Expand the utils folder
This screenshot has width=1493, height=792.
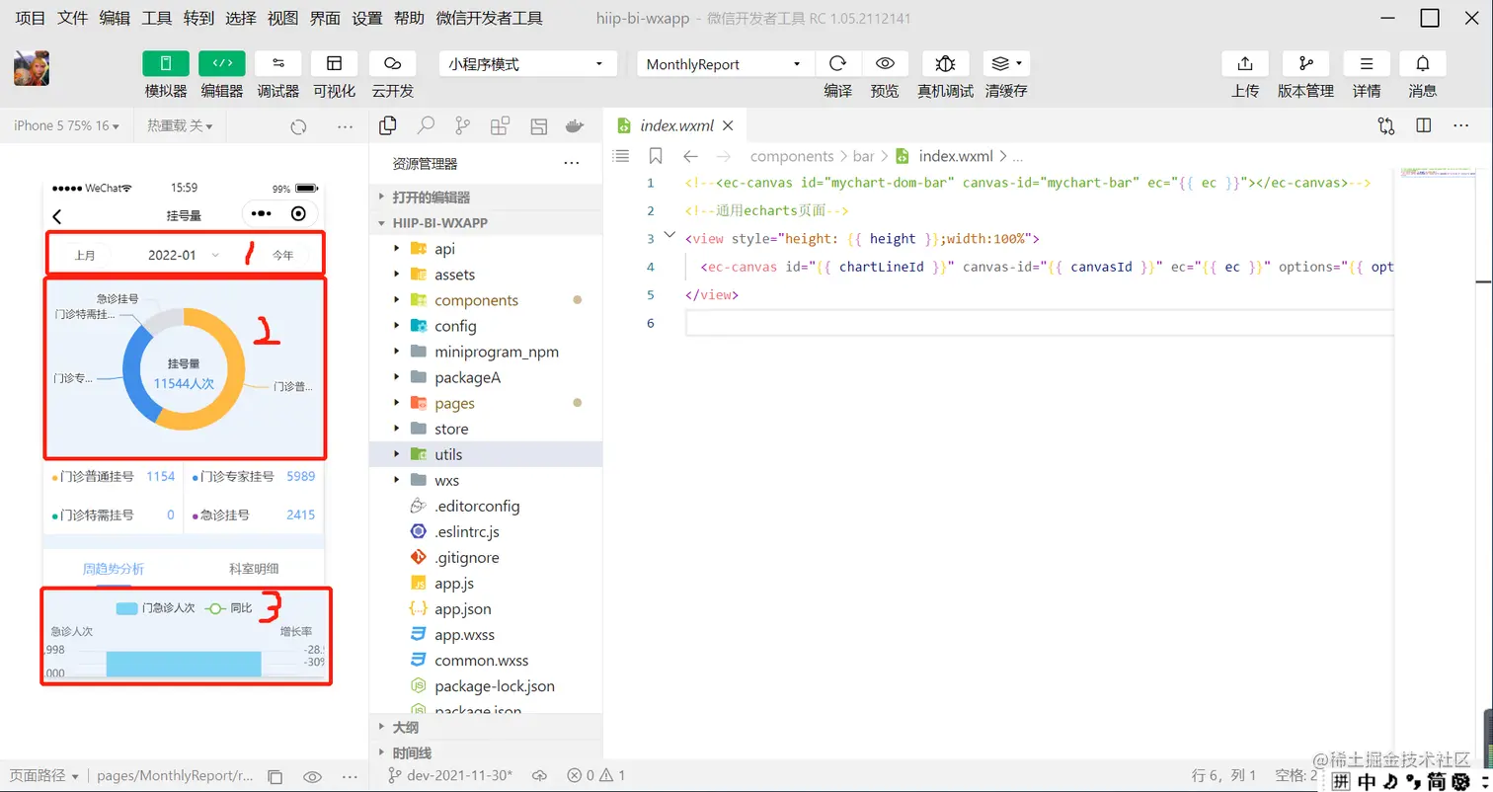tap(486, 454)
